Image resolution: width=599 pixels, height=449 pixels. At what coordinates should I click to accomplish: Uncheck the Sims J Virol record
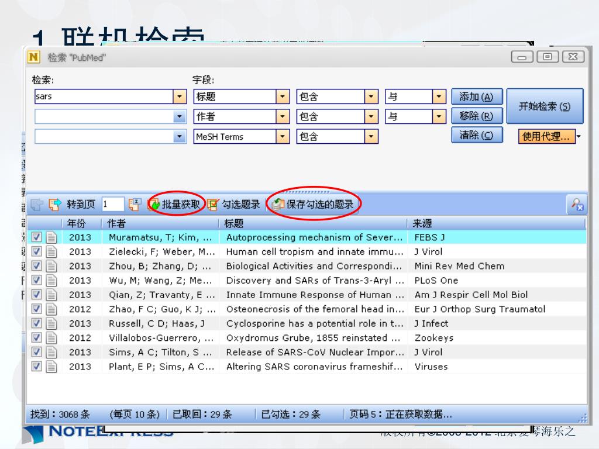[36, 352]
